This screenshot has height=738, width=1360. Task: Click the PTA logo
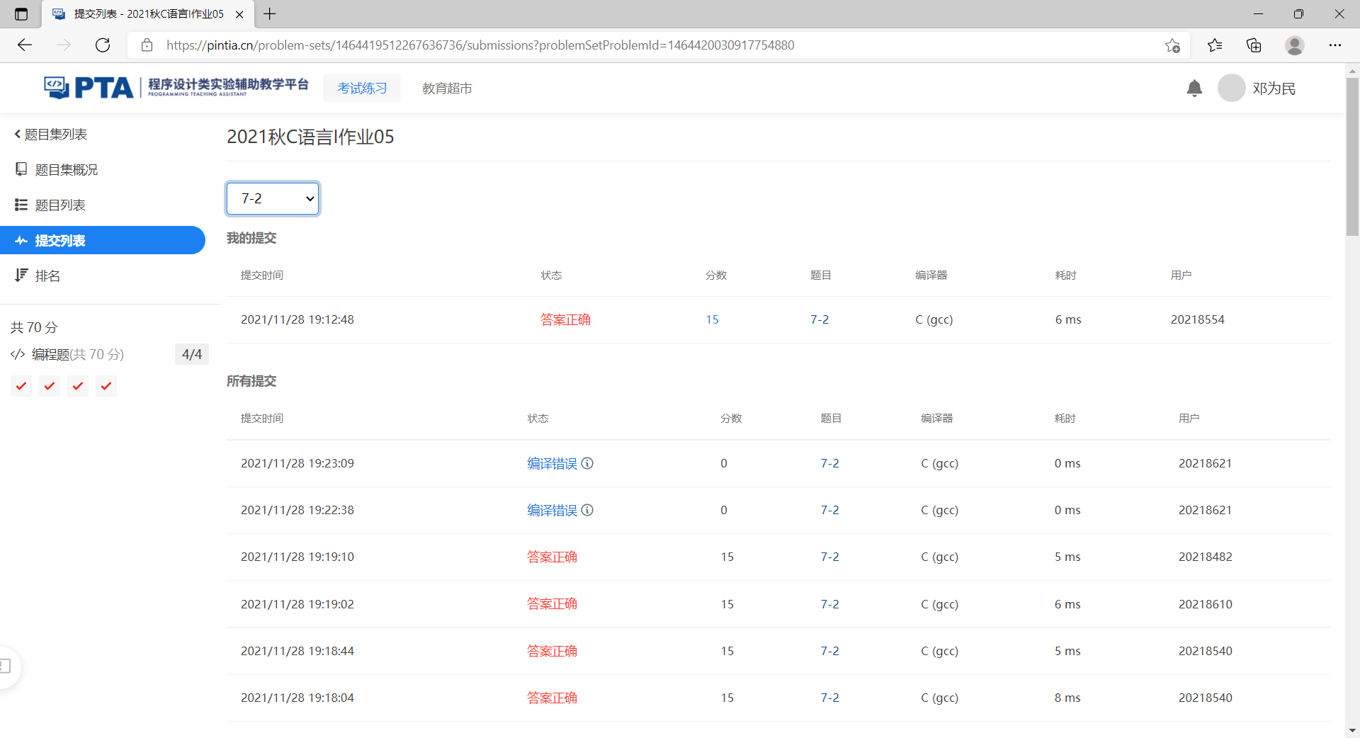(x=176, y=87)
